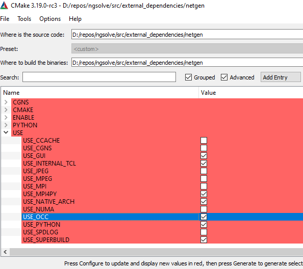Select the USE_NATIVE_ARCH entry name
303x269 pixels.
49,201
